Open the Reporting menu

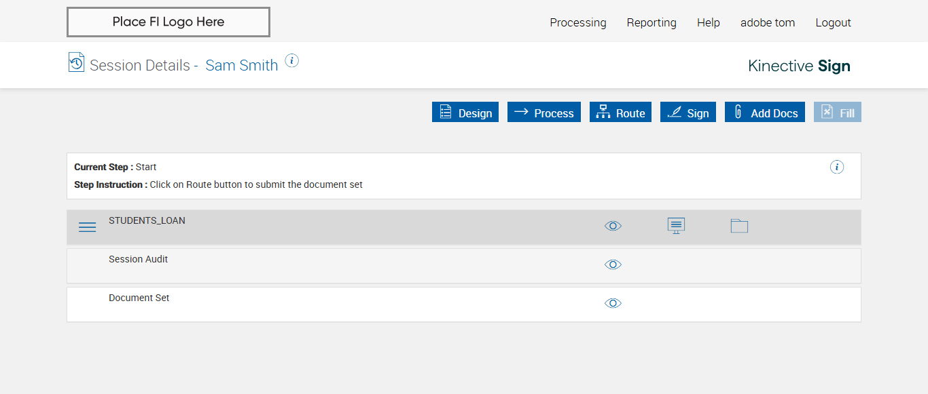[652, 22]
